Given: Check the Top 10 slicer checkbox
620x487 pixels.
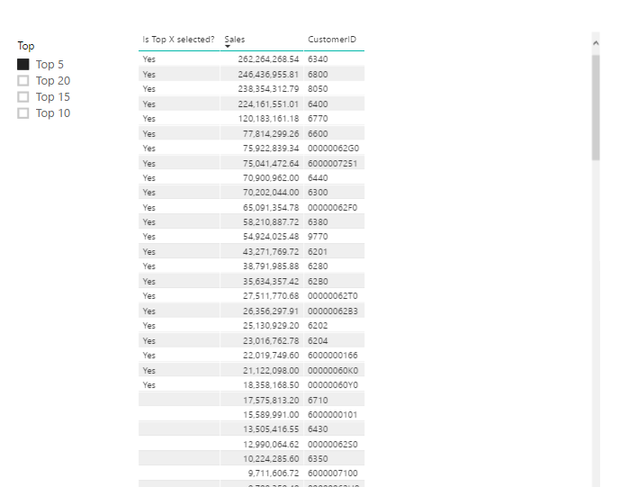Looking at the screenshot, I should 23,113.
